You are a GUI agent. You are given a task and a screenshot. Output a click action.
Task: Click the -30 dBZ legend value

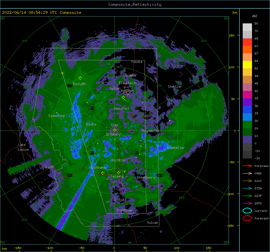pyautogui.click(x=257, y=158)
